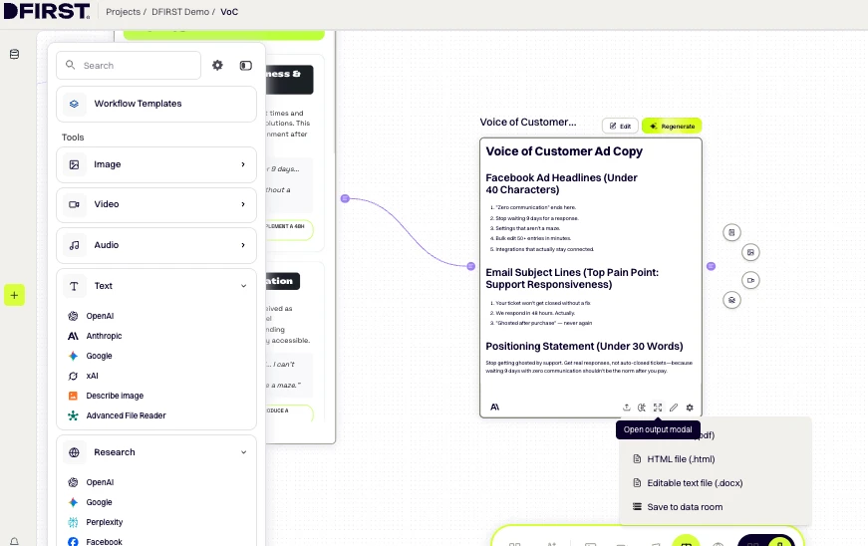Click the Tools section label

coord(73,137)
